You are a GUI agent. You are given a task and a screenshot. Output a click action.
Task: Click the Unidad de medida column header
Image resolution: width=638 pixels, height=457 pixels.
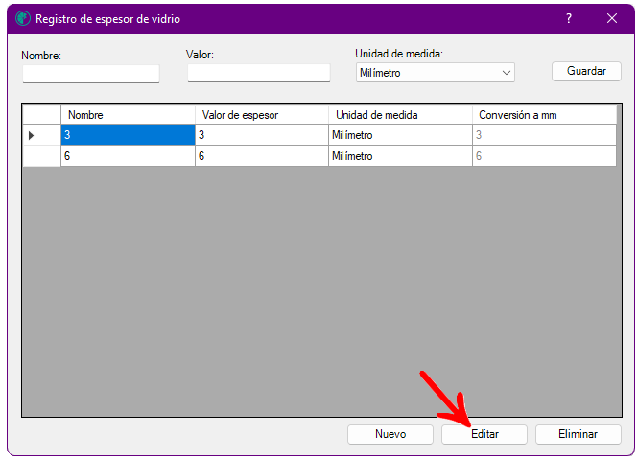[x=400, y=115]
